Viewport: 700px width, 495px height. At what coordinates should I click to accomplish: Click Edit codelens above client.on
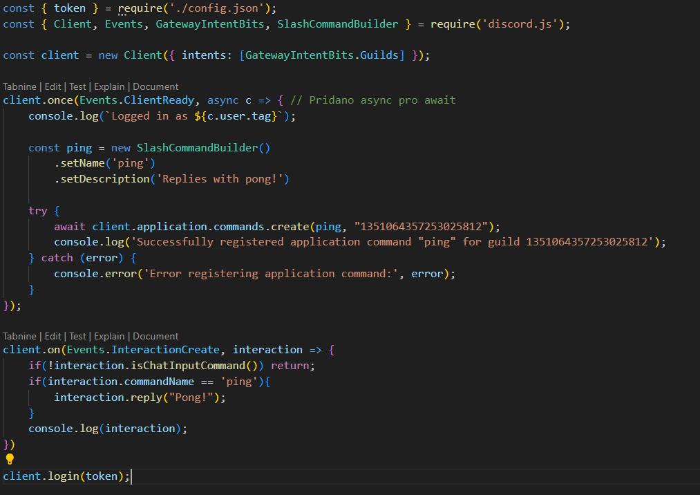click(x=53, y=337)
